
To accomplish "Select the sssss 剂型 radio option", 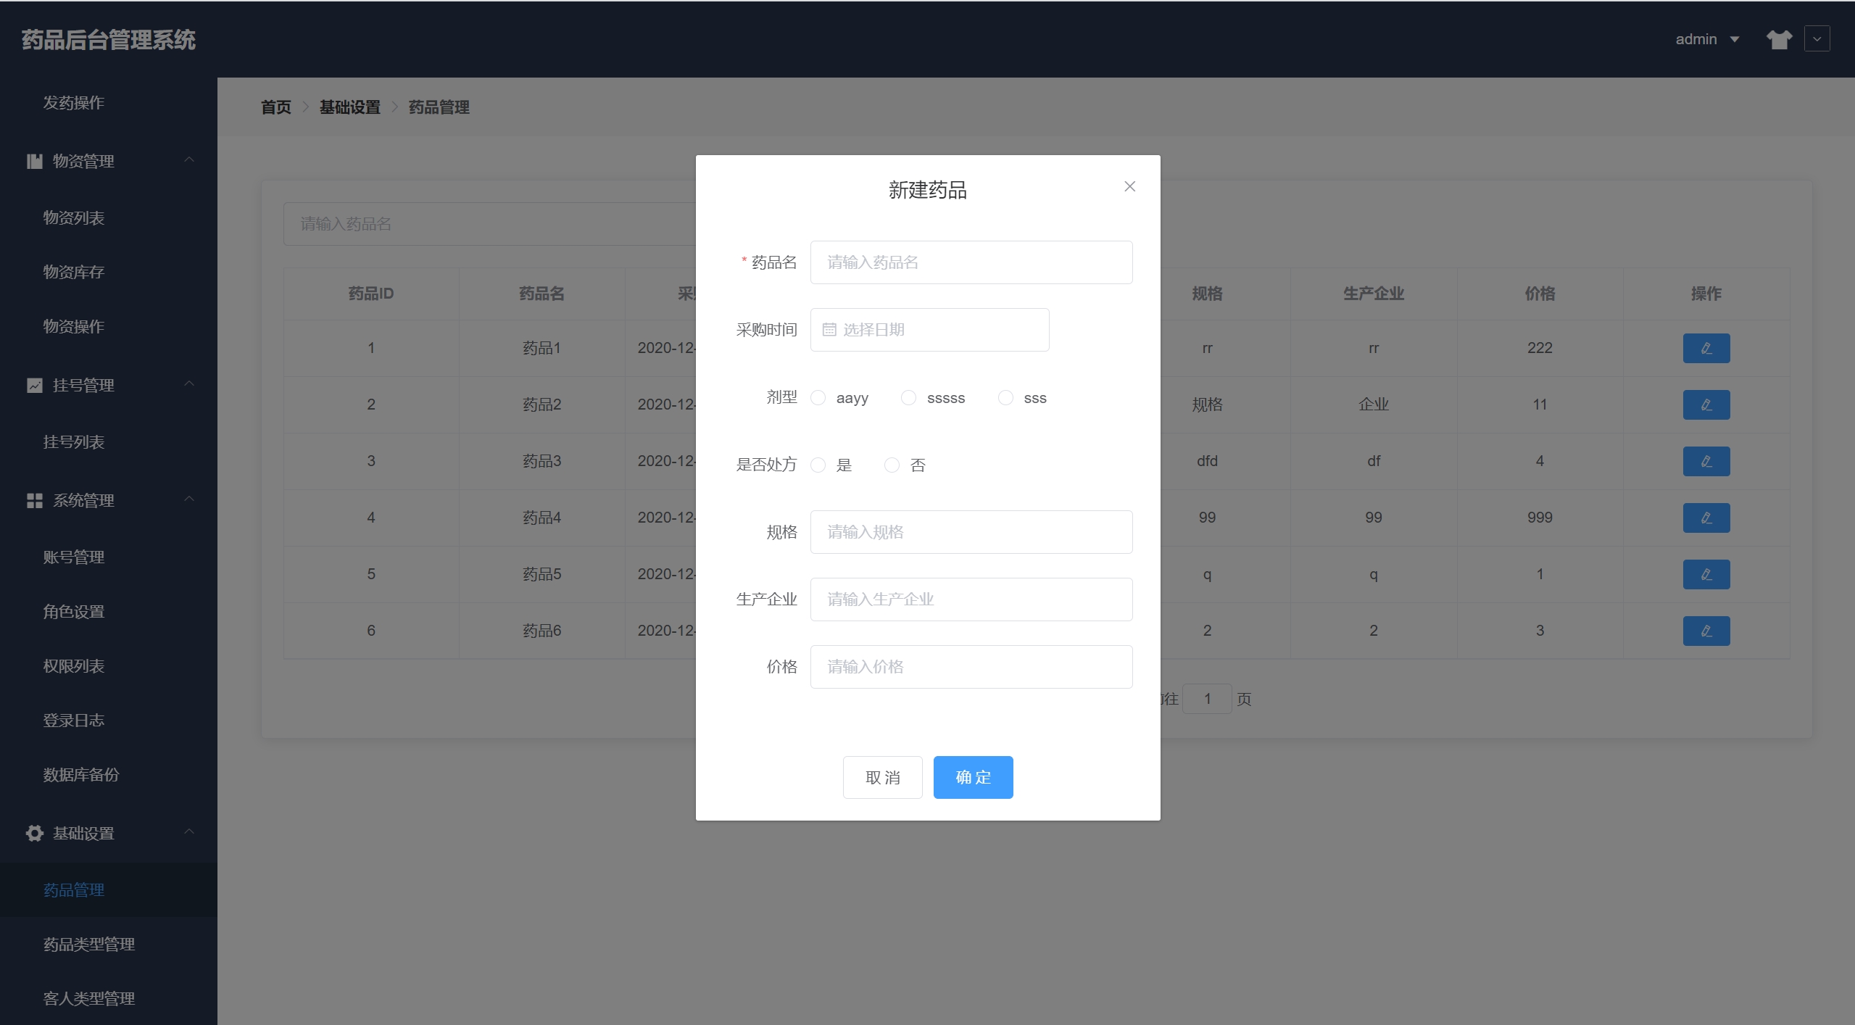I will (909, 398).
